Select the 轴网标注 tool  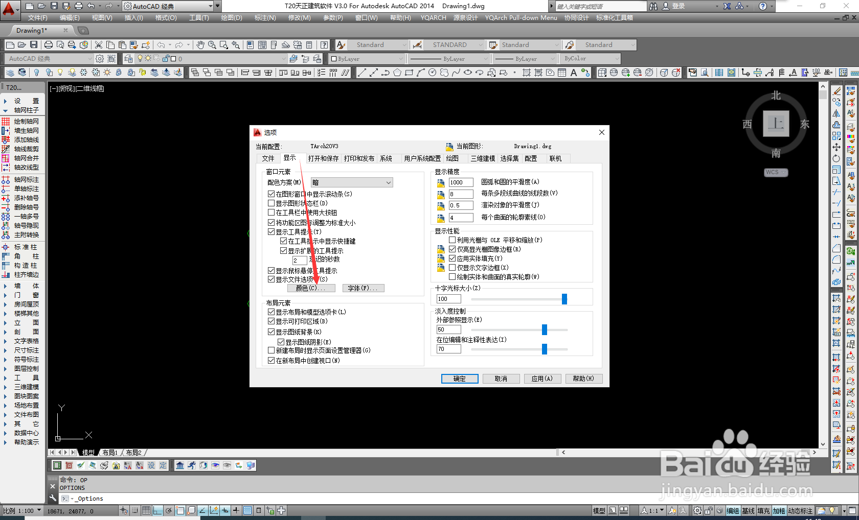(21, 180)
